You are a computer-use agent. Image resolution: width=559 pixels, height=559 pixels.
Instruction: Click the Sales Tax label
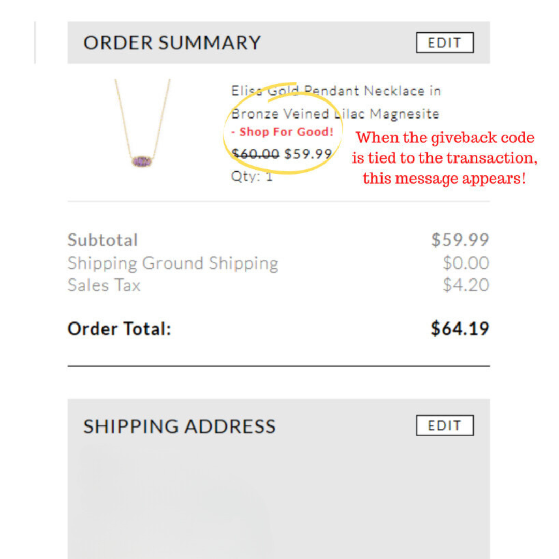point(104,285)
